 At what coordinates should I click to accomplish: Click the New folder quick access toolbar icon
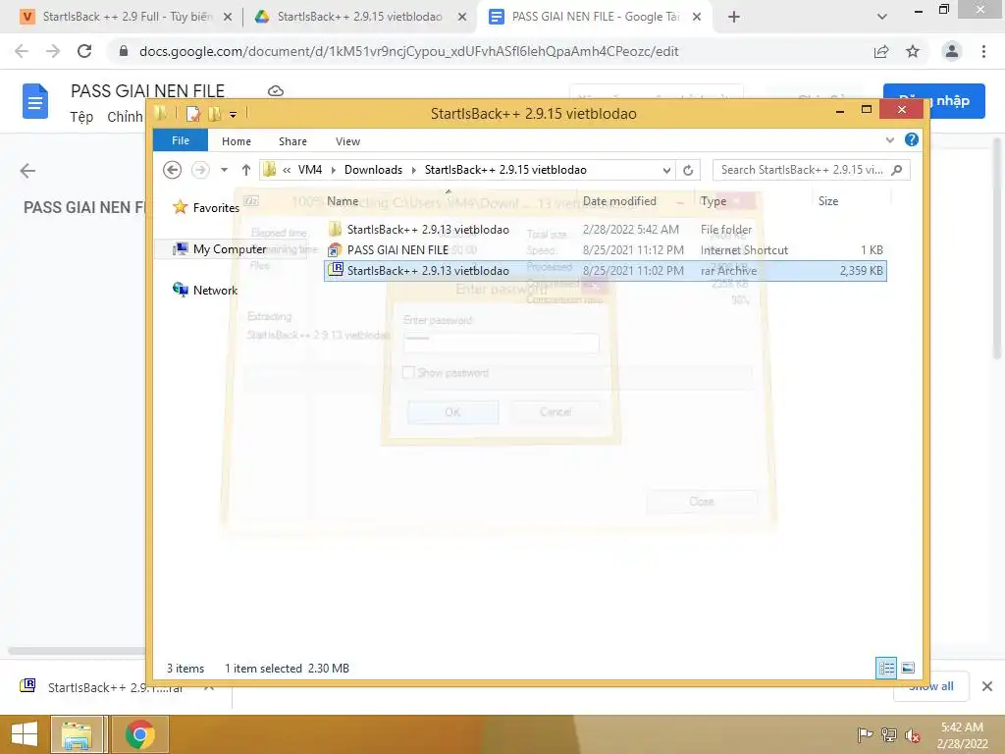214,114
